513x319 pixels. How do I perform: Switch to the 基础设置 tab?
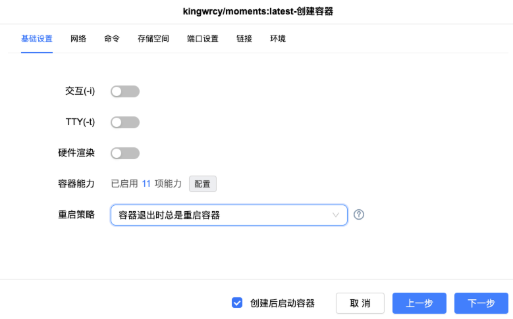pyautogui.click(x=37, y=39)
